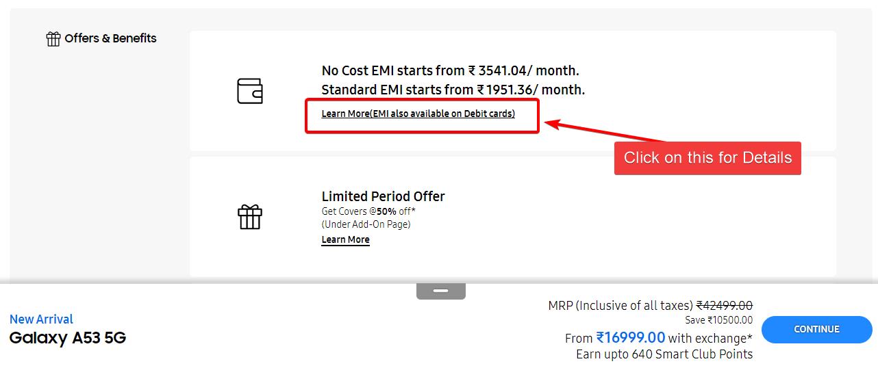The width and height of the screenshot is (878, 368).
Task: Click the Offers & Benefits heading
Action: click(110, 38)
